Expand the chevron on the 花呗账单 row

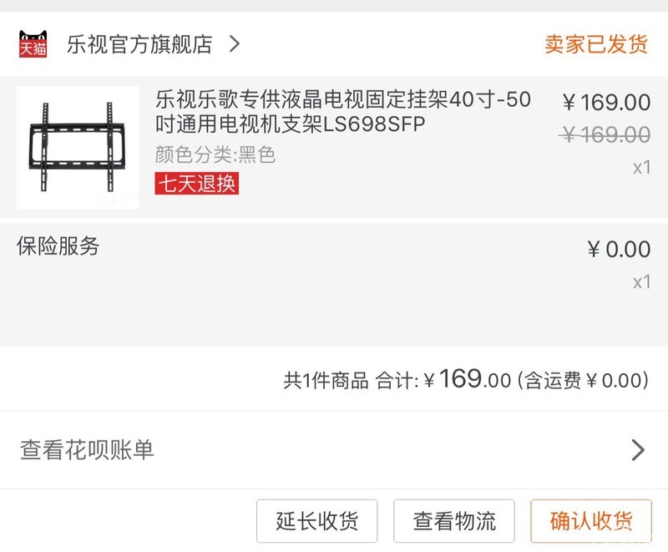click(x=638, y=450)
